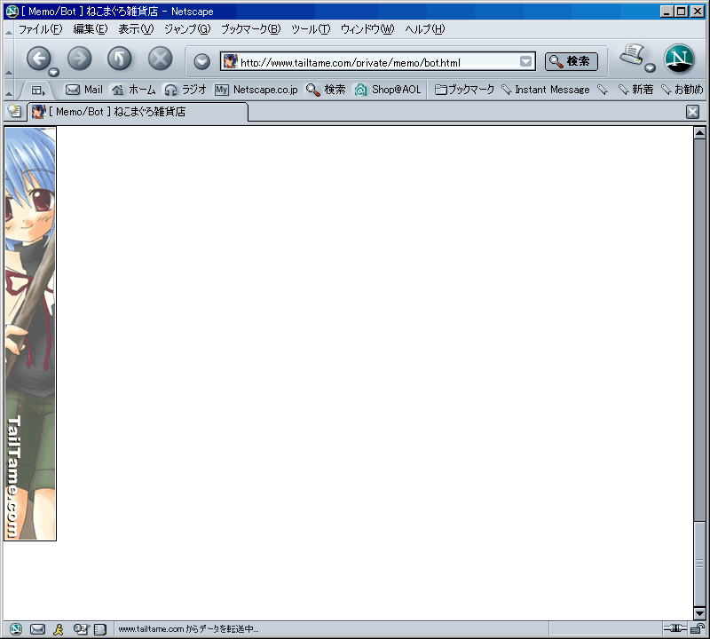
Task: Click the unlabeled bookmark tag after Instant Message
Action: (x=603, y=90)
